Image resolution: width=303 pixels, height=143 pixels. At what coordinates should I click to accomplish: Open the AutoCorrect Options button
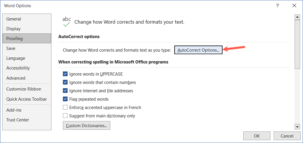[x=198, y=50]
